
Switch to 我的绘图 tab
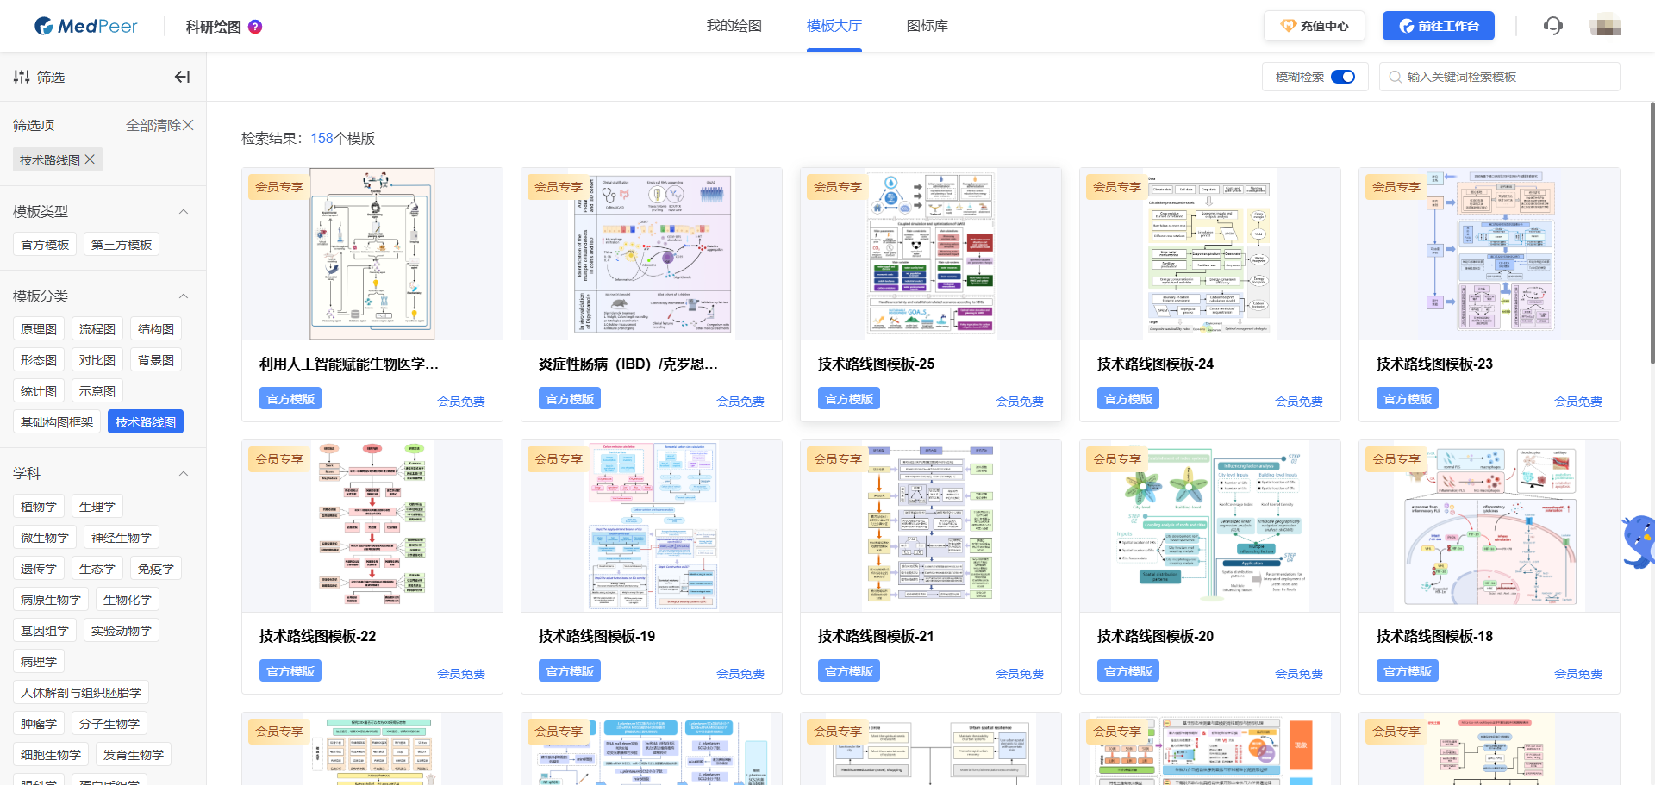734,26
